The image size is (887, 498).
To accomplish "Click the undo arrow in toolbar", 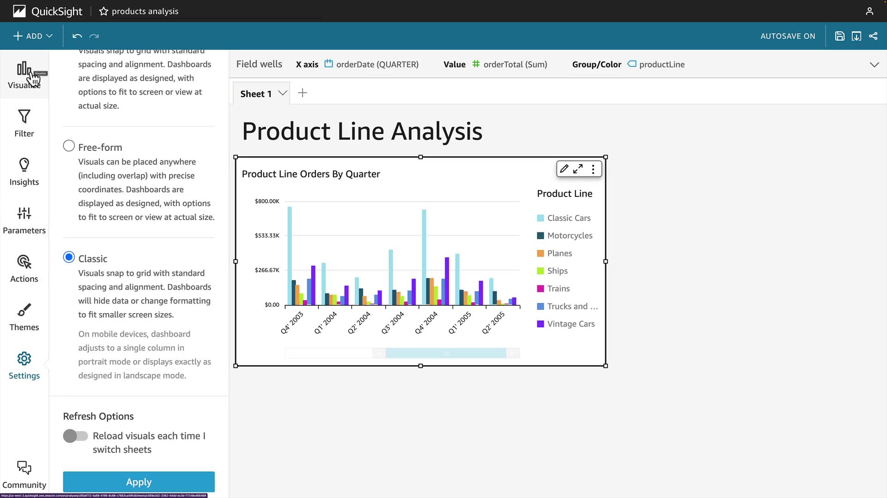I will coord(77,36).
